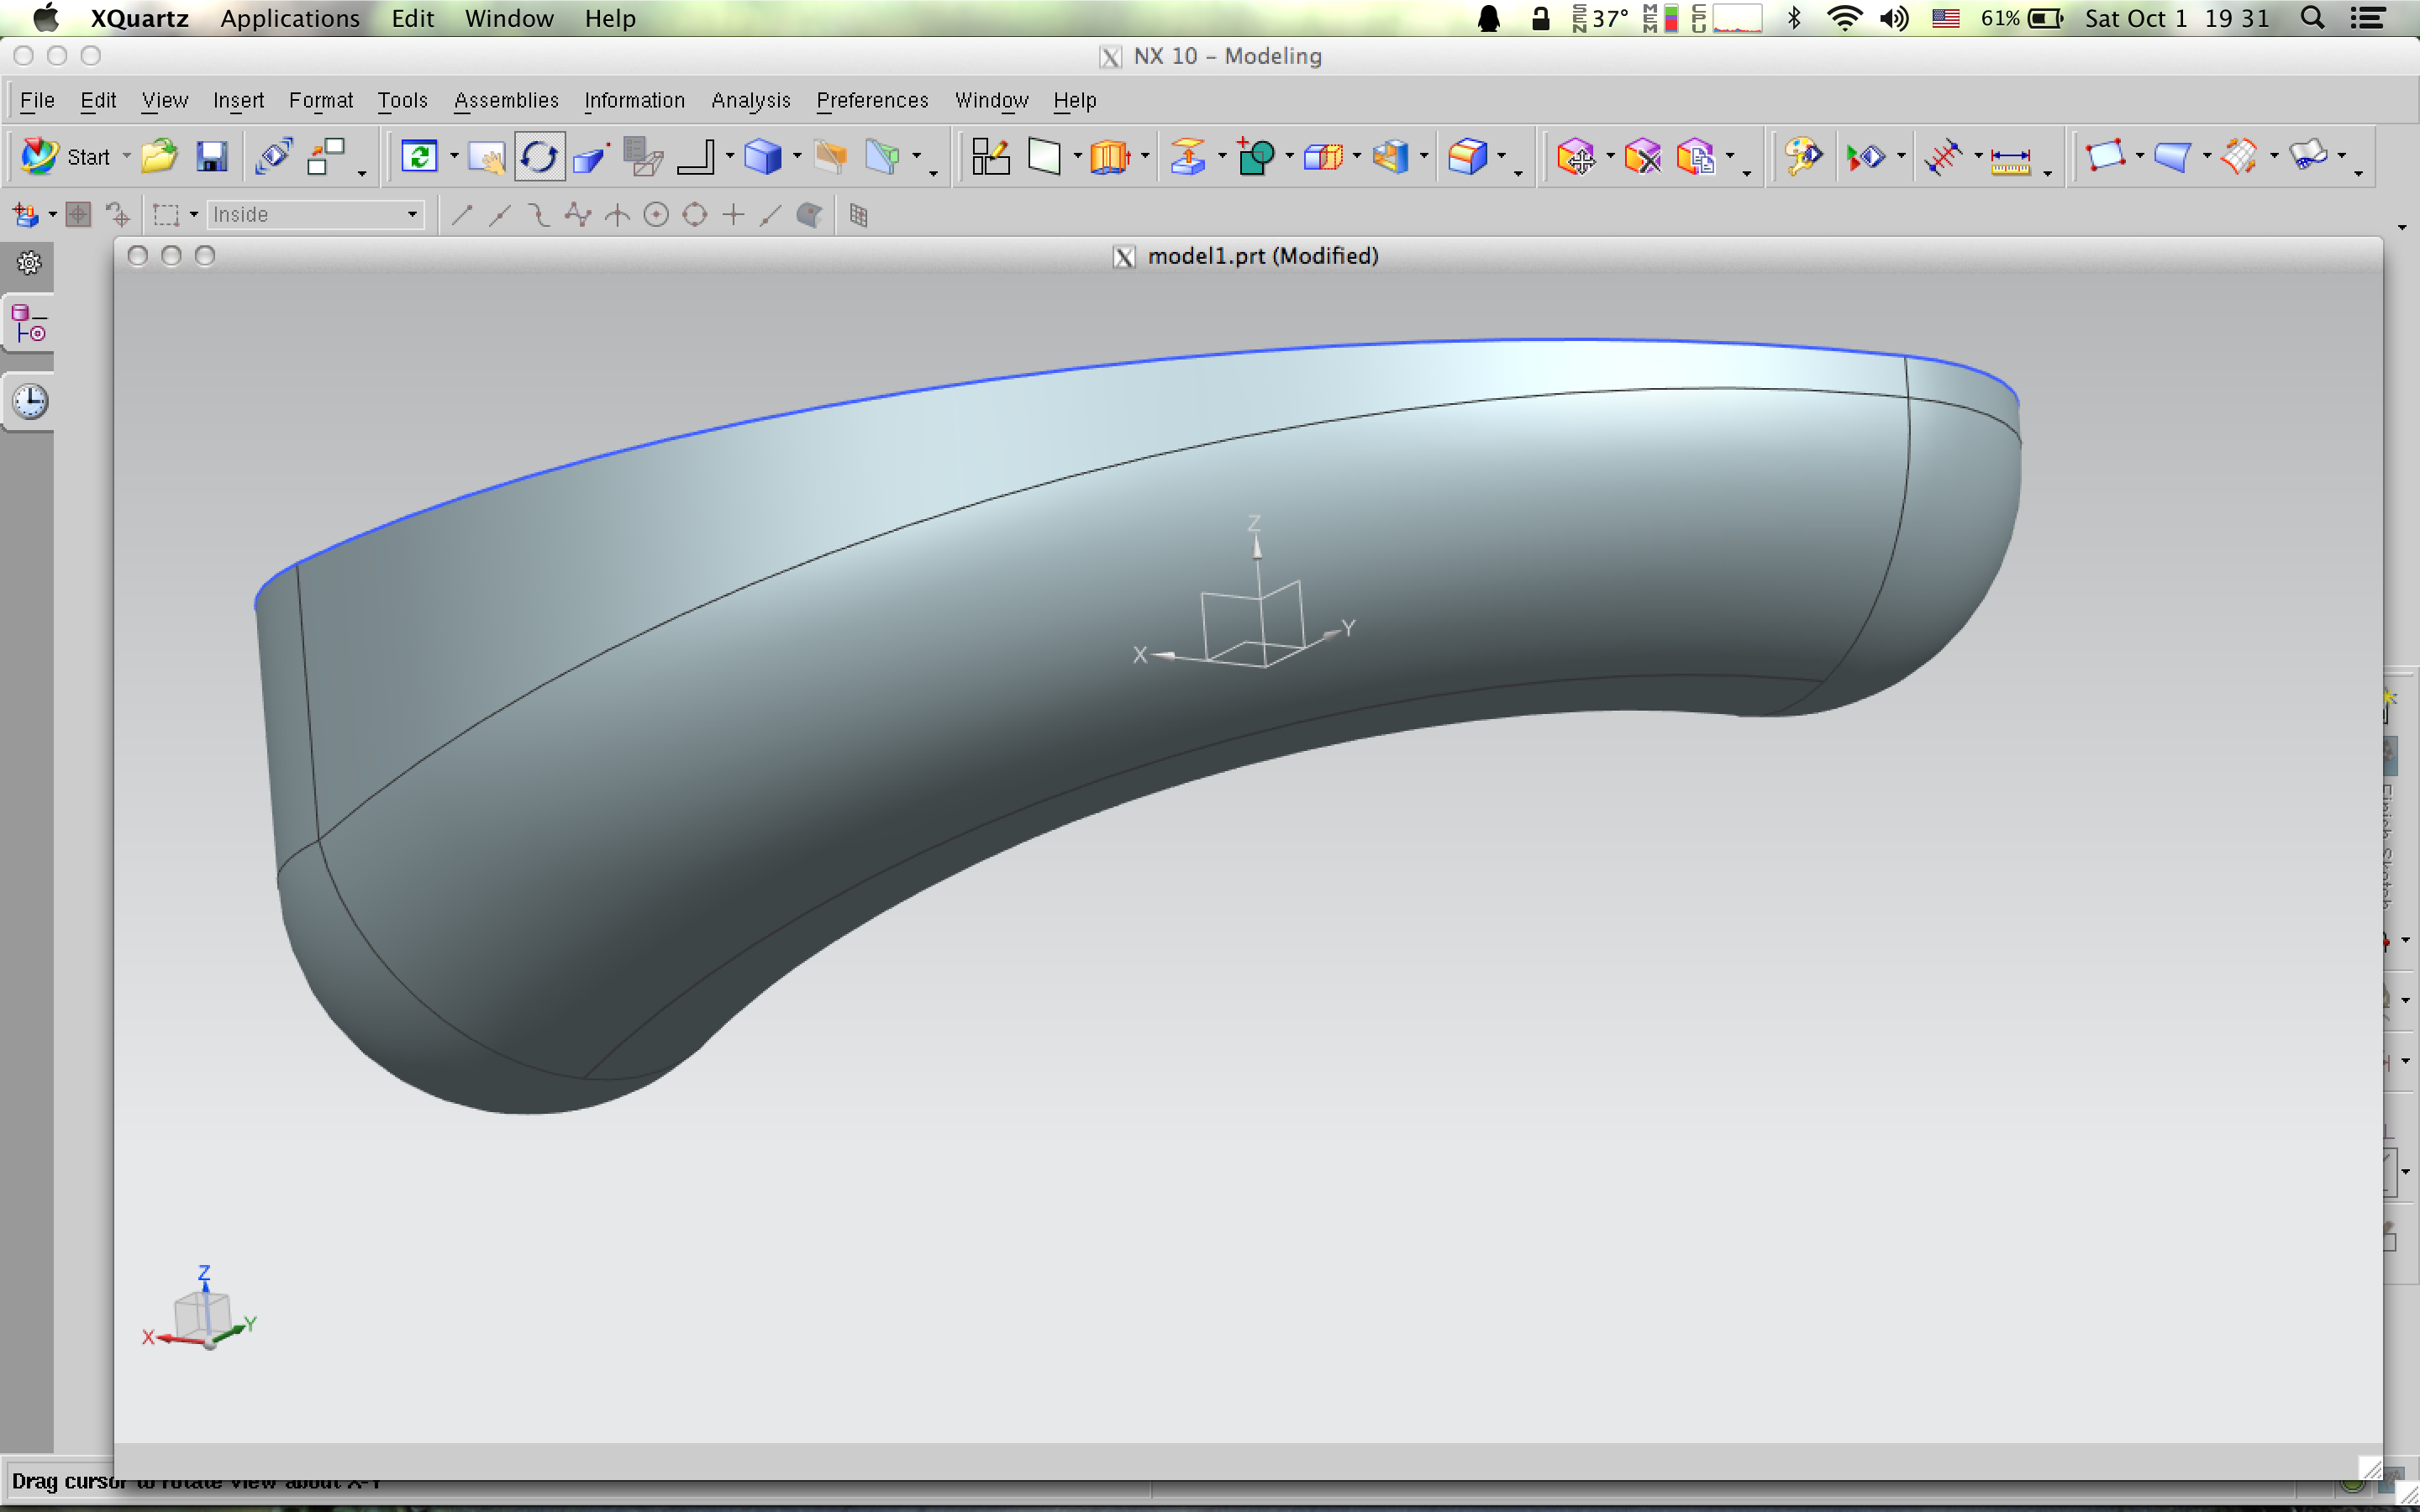
Task: Select the Datum Plane icon
Action: click(1044, 156)
